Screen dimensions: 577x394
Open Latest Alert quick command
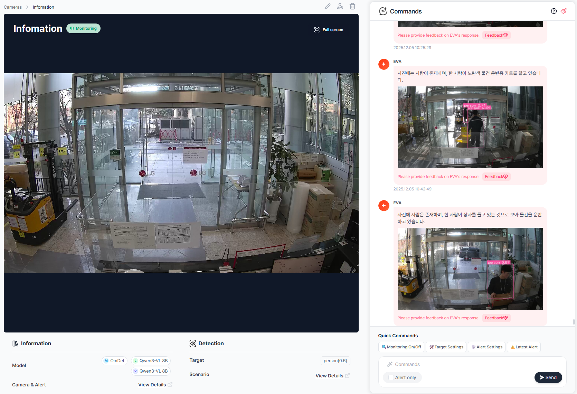(x=523, y=347)
